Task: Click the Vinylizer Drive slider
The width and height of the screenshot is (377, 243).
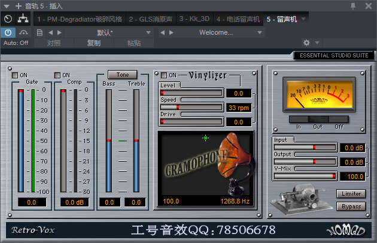Action: 191,121
